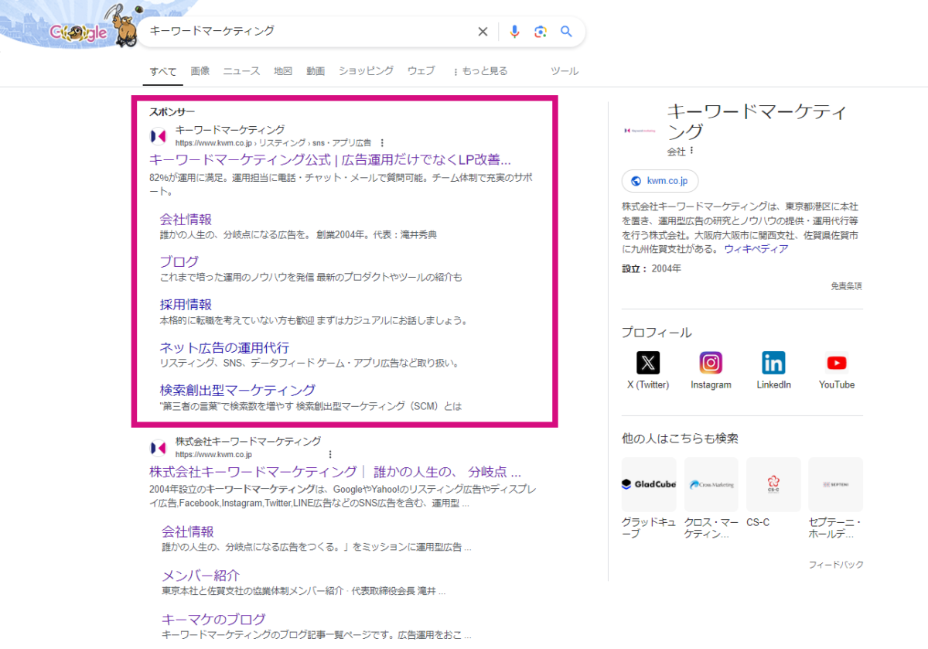Open the 検索創出型マーケティング sitelink

click(237, 390)
